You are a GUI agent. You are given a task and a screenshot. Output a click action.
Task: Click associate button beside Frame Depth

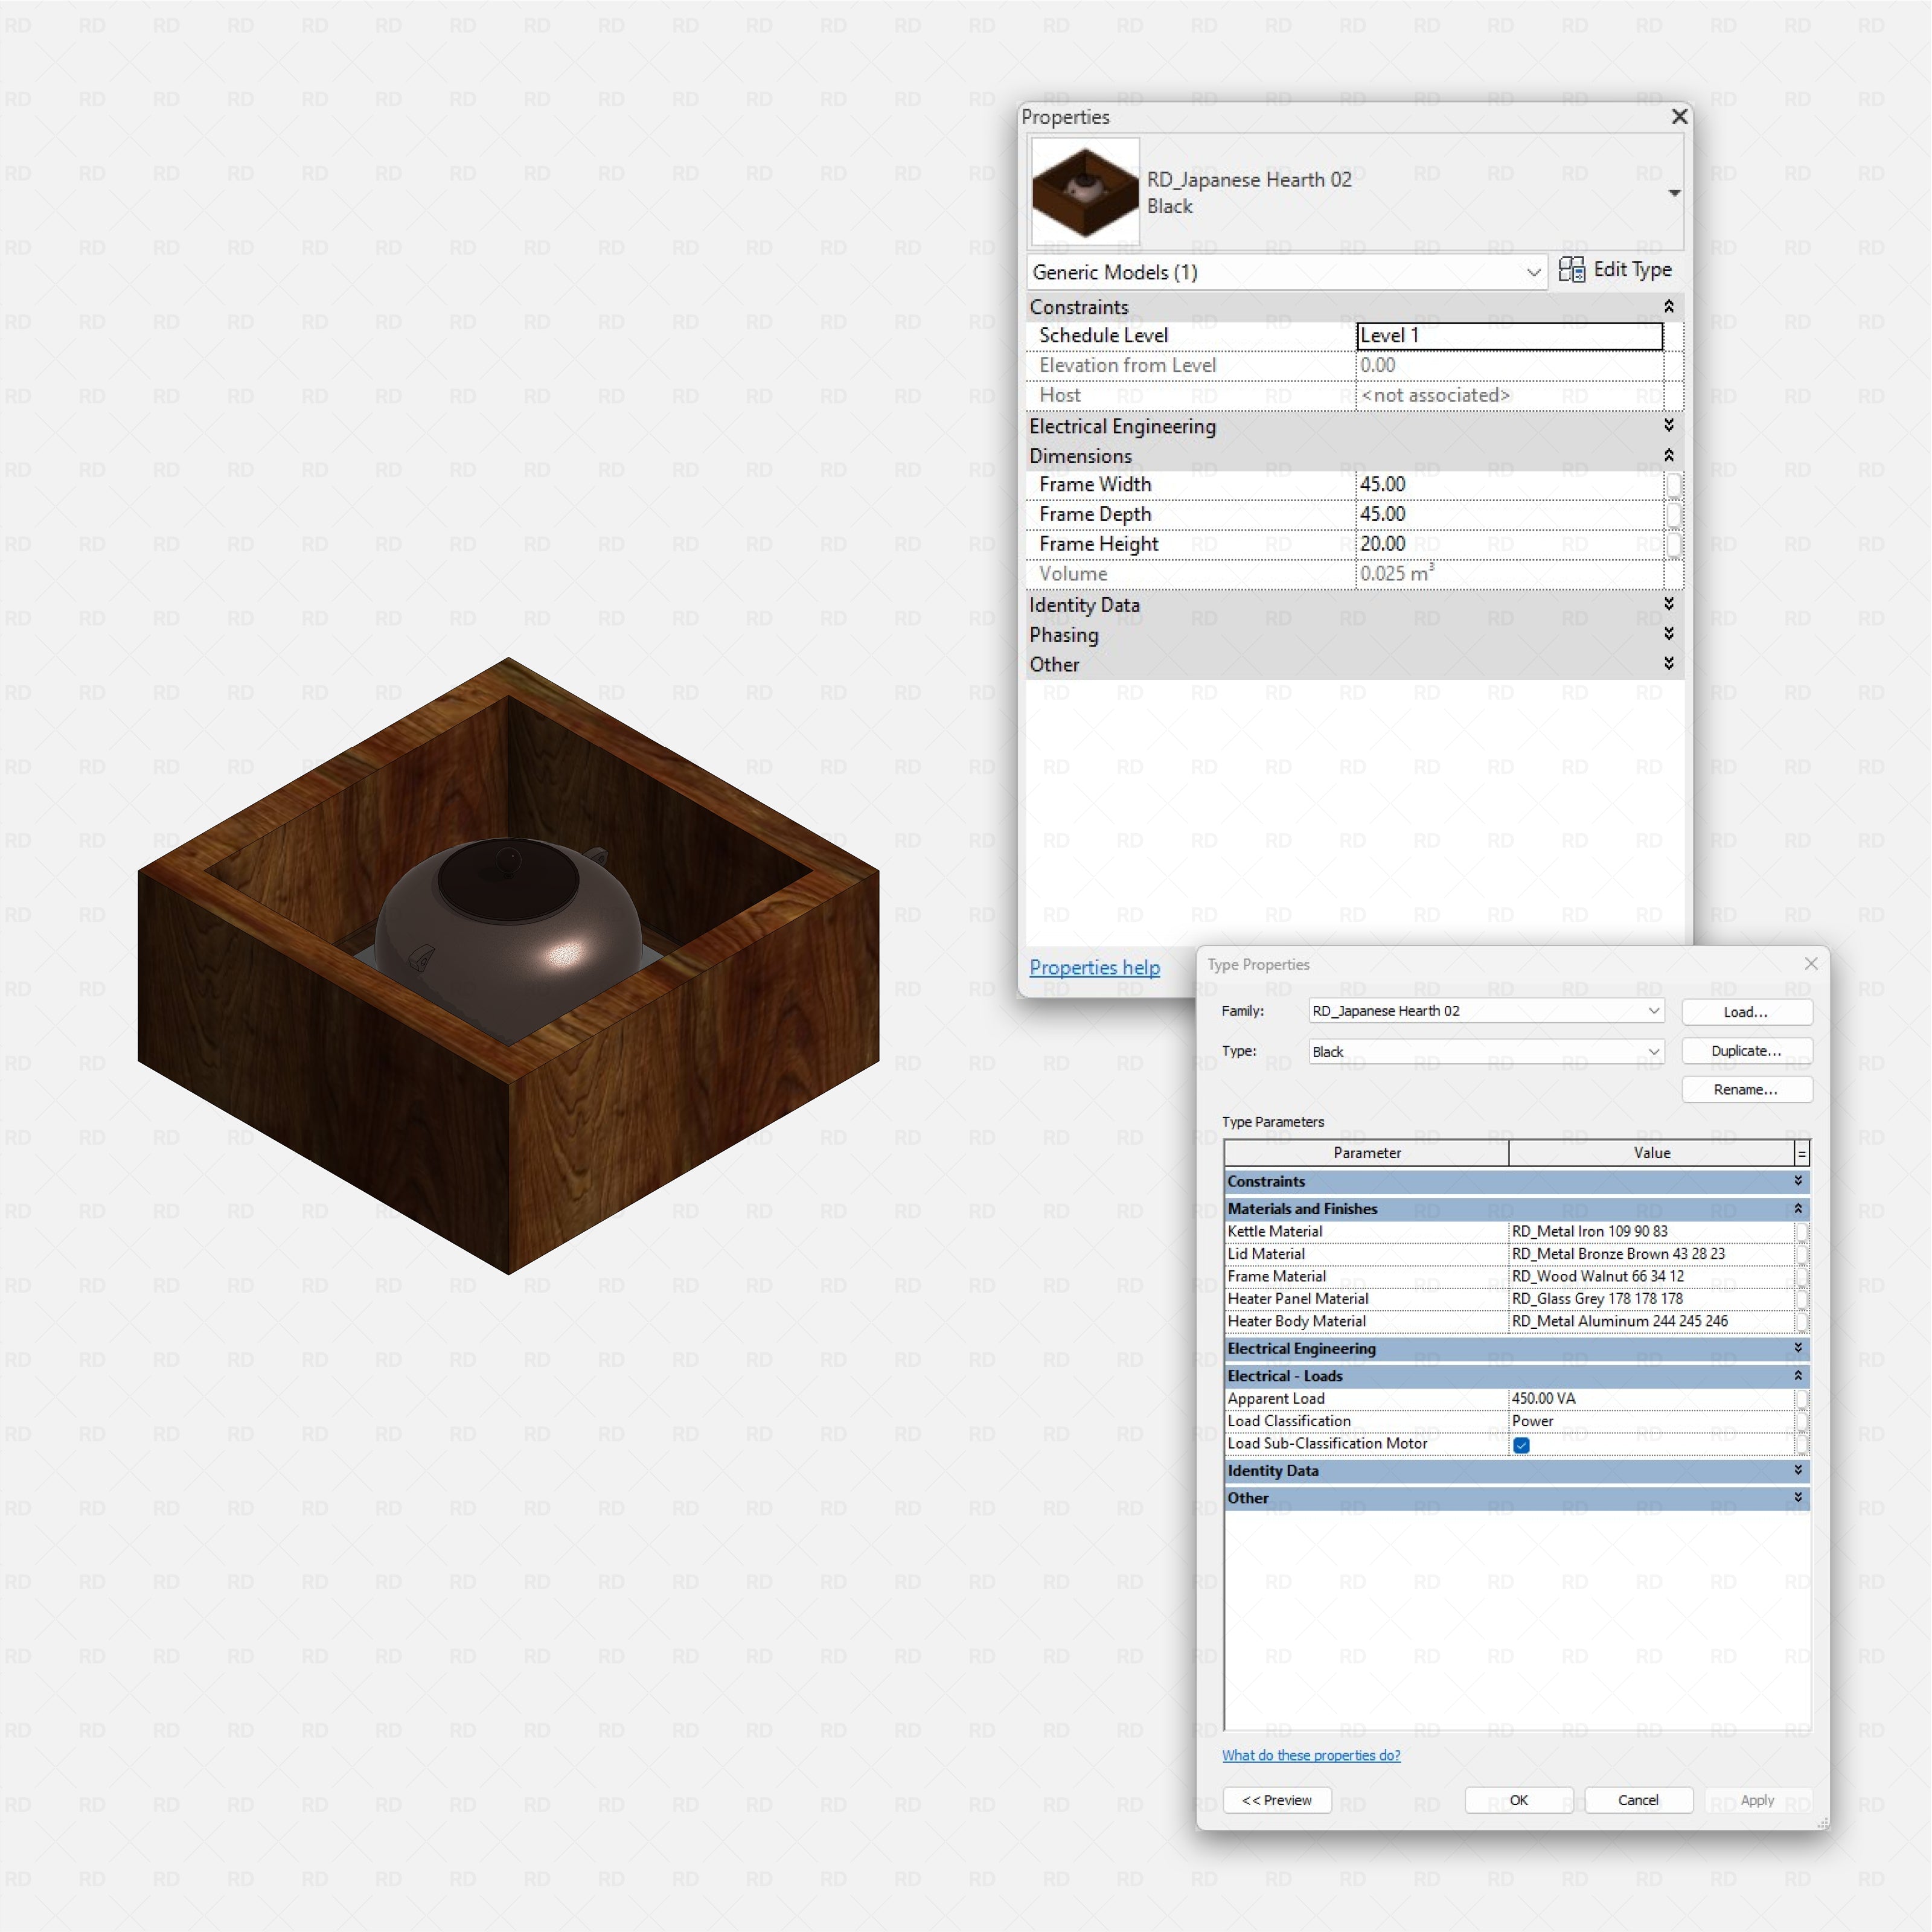point(1673,515)
